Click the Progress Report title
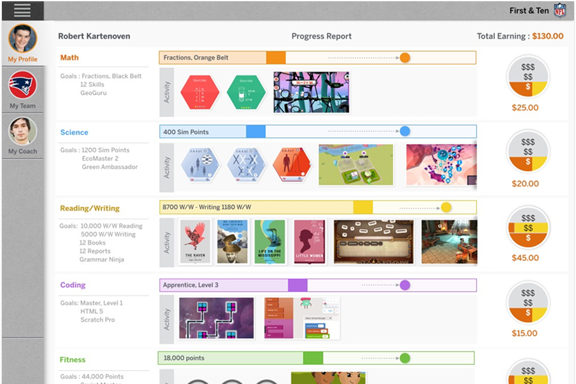Screen dimensions: 576x384 pyautogui.click(x=321, y=36)
